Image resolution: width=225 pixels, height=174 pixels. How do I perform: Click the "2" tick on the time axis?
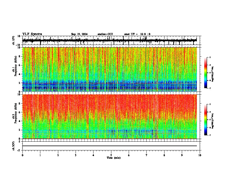[x=58, y=155]
